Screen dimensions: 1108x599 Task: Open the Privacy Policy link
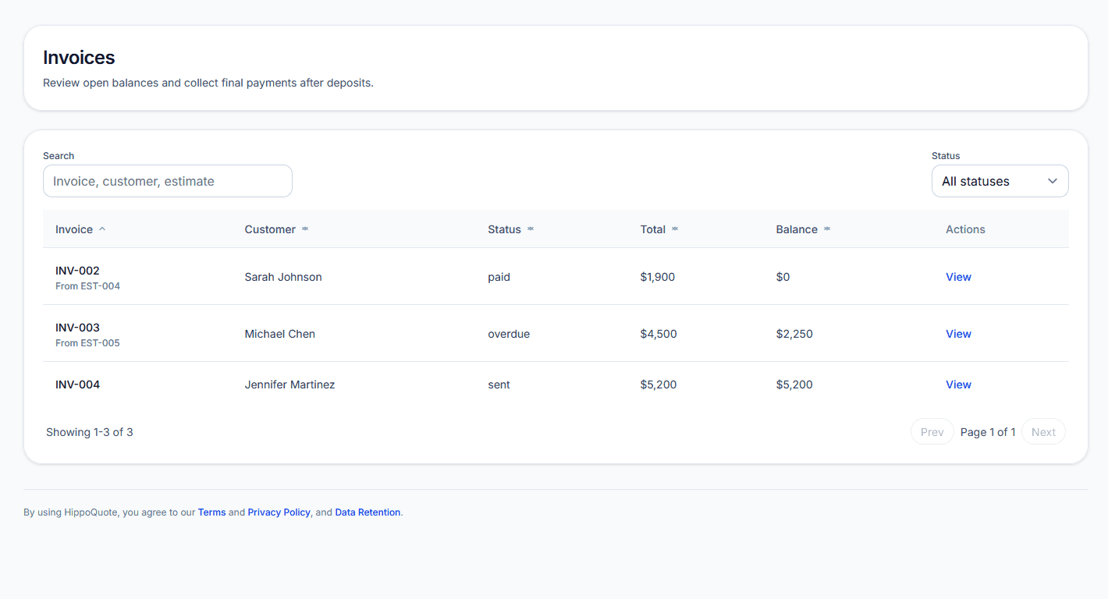tap(279, 512)
